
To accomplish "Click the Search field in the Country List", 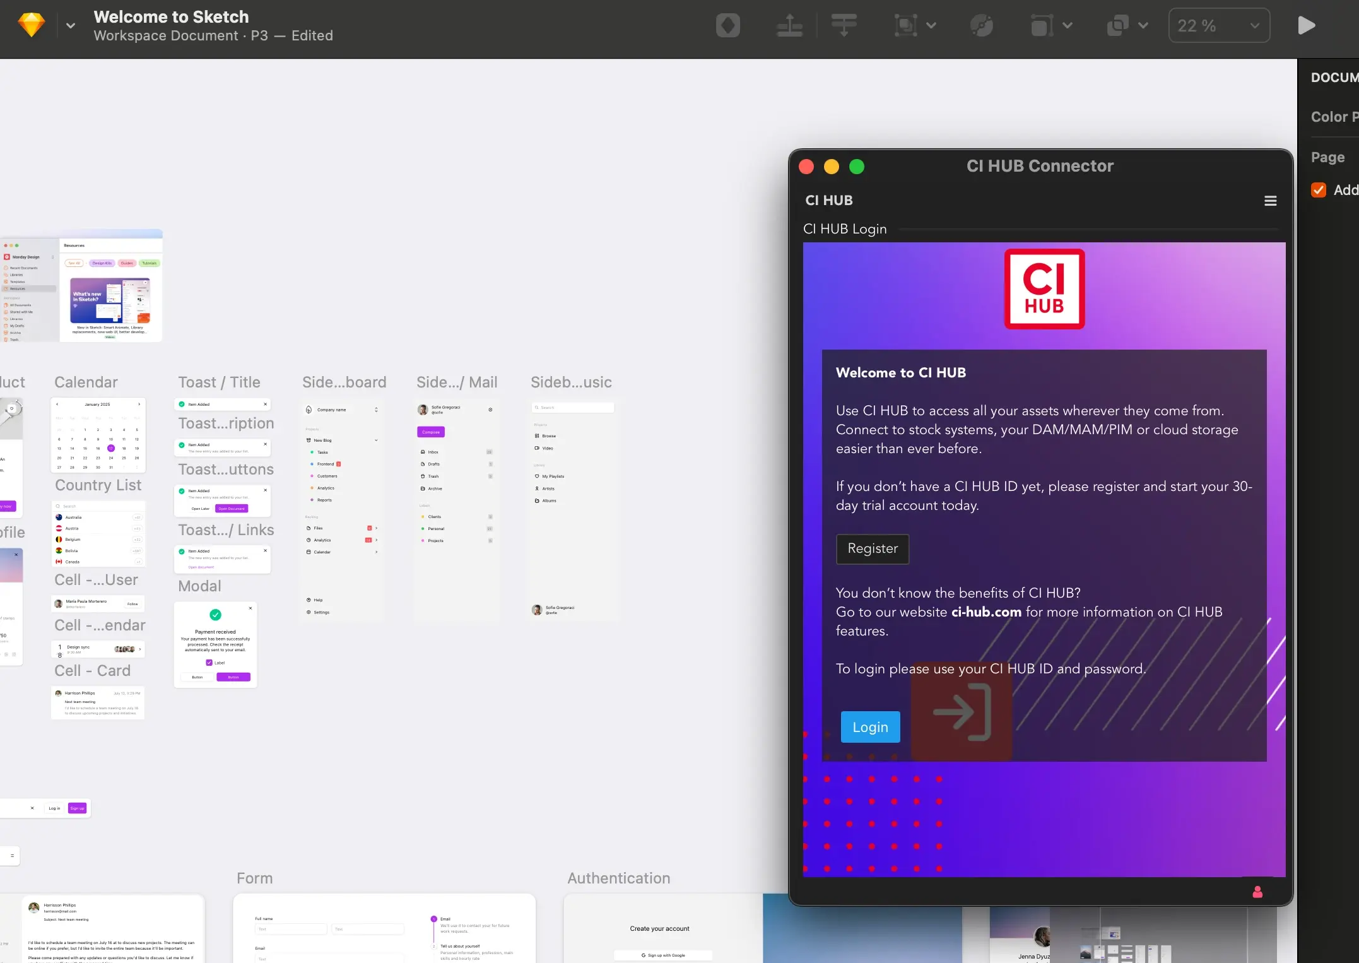I will [98, 506].
